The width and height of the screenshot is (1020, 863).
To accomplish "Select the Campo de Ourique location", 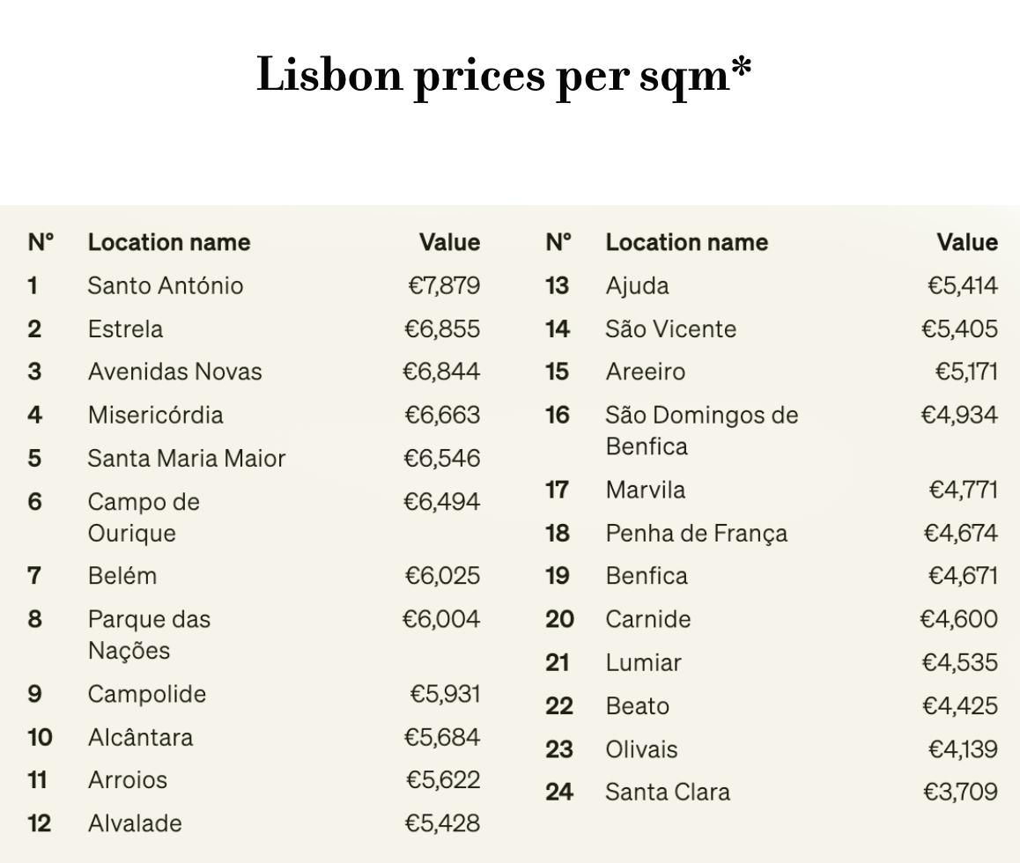I will (x=143, y=517).
